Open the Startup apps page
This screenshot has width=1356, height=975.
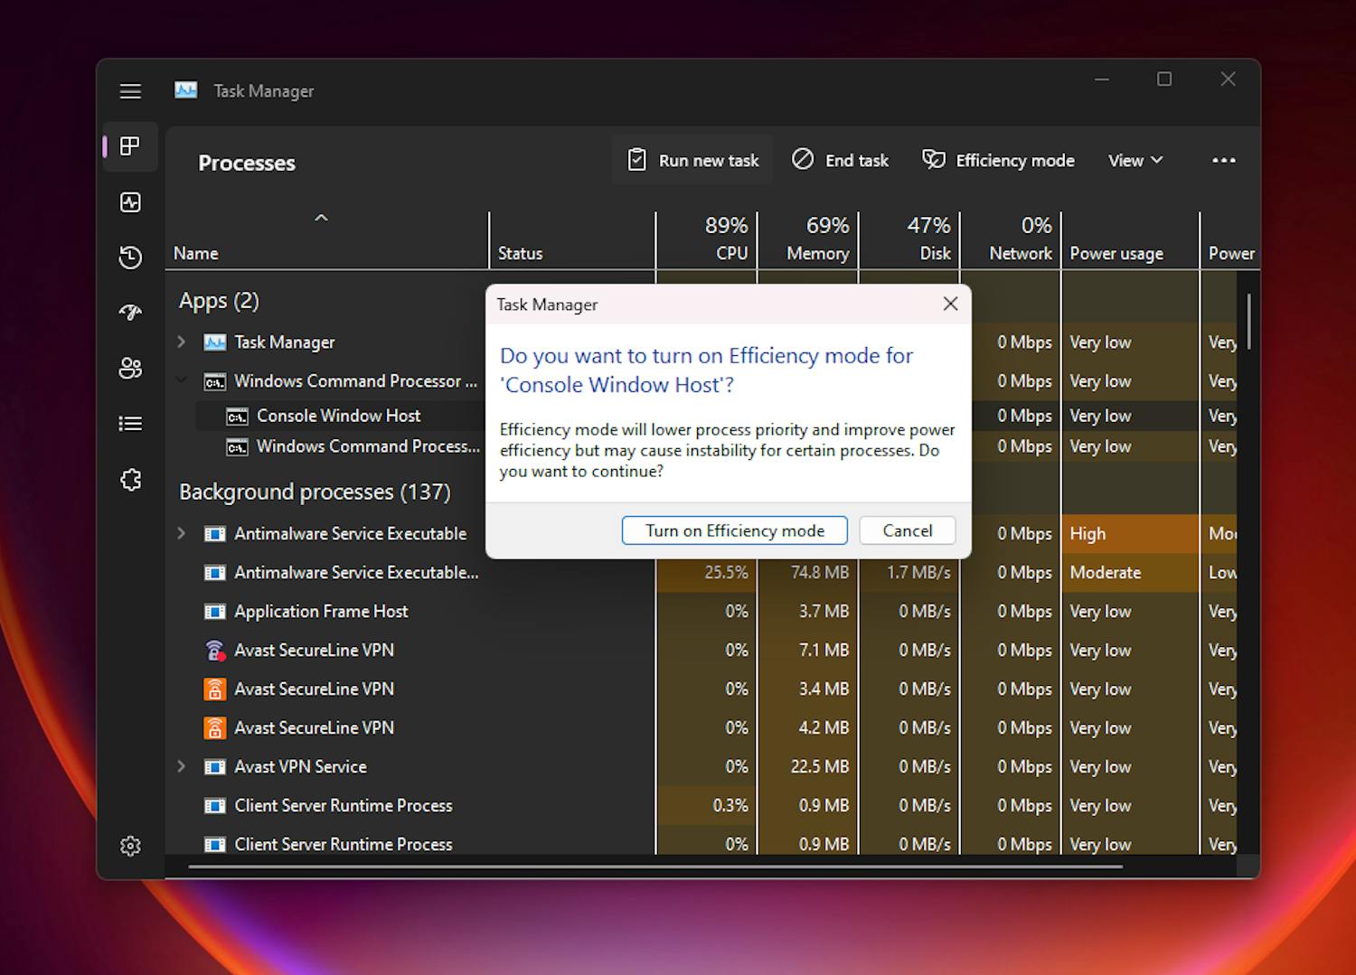129,313
